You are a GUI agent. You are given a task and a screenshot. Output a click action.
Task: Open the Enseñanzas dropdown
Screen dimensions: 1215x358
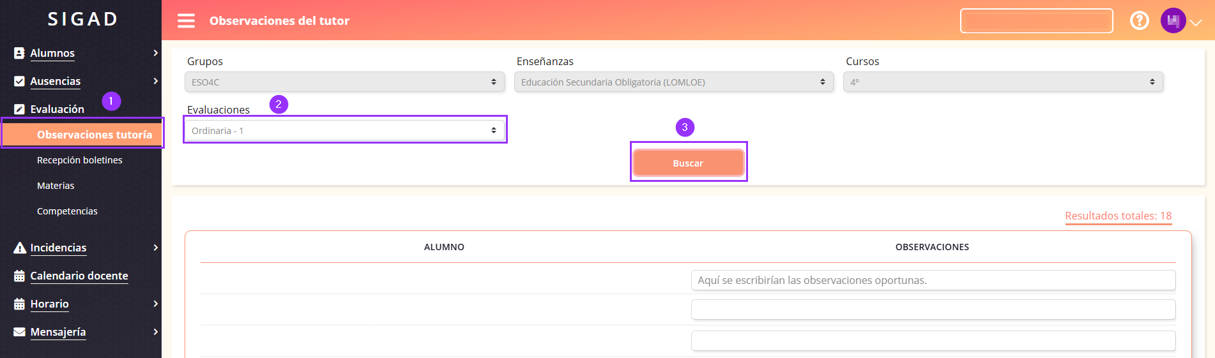pyautogui.click(x=673, y=82)
